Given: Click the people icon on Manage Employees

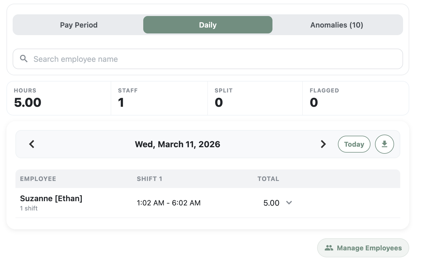Looking at the screenshot, I should pos(329,248).
